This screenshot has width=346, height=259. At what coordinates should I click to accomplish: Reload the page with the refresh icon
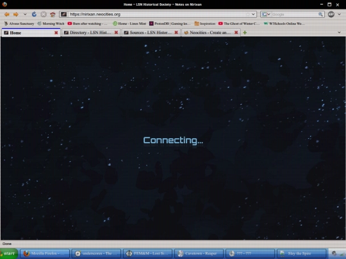(x=34, y=14)
